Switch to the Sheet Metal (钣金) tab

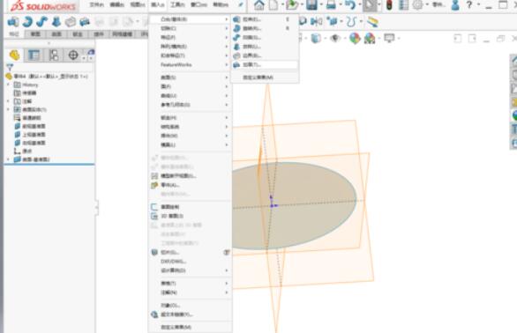(x=78, y=34)
